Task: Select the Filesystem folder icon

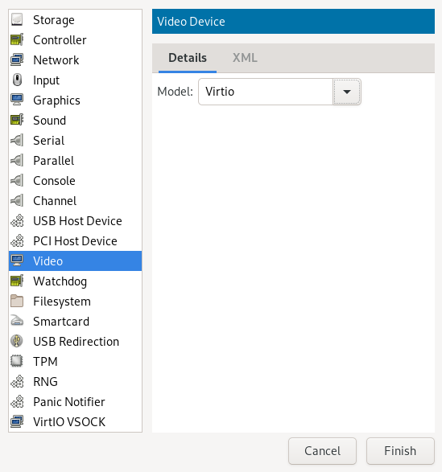Action: [x=17, y=301]
